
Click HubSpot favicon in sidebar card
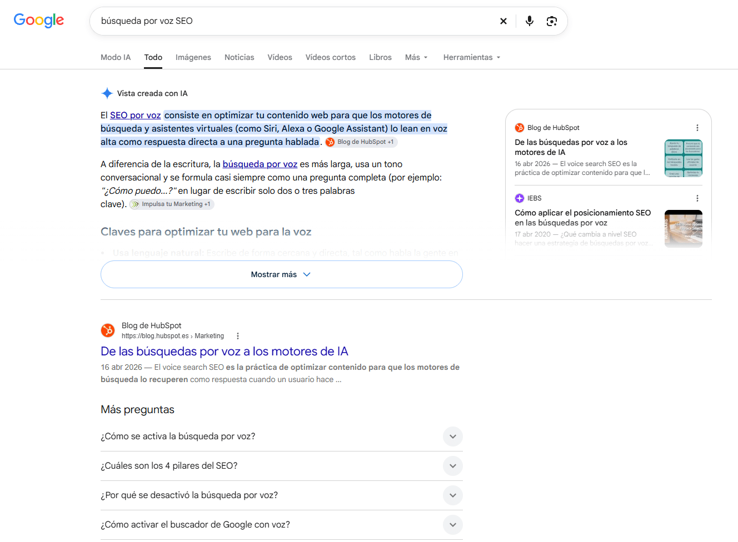pyautogui.click(x=520, y=128)
